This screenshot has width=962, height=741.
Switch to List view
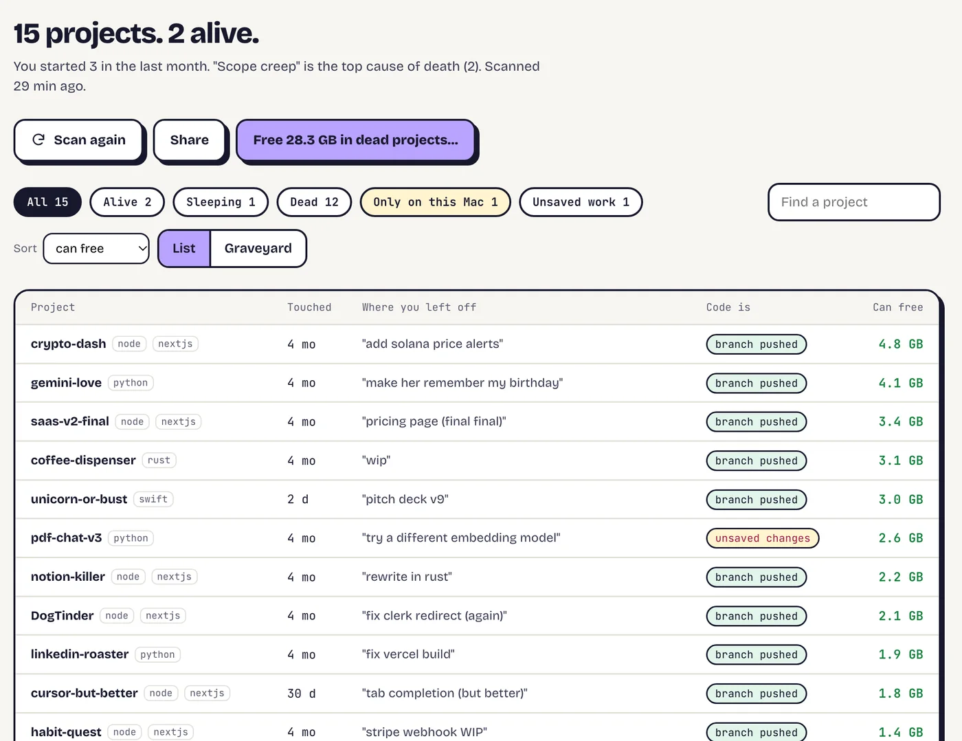(184, 248)
